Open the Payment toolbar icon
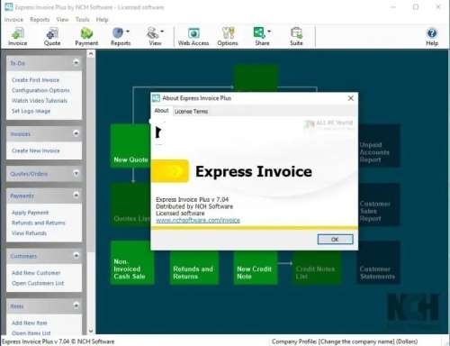The height and width of the screenshot is (346, 450). coord(86,37)
